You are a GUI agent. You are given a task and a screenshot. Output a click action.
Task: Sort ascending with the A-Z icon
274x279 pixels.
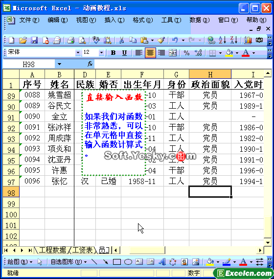click(x=223, y=40)
